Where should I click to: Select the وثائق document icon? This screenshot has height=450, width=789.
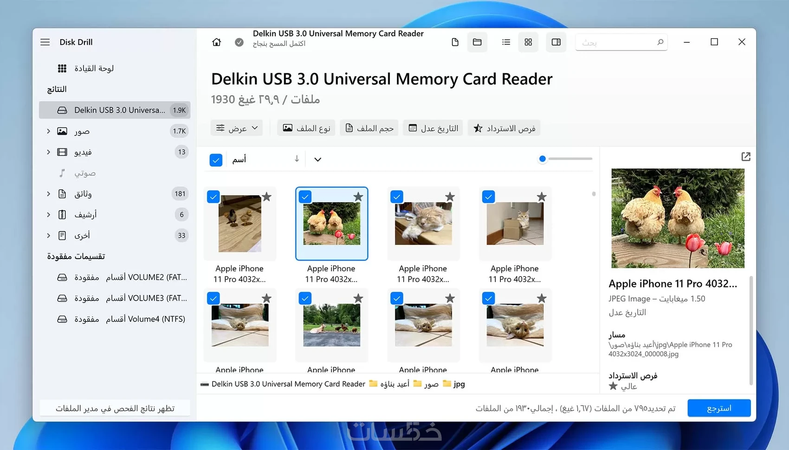pos(62,194)
